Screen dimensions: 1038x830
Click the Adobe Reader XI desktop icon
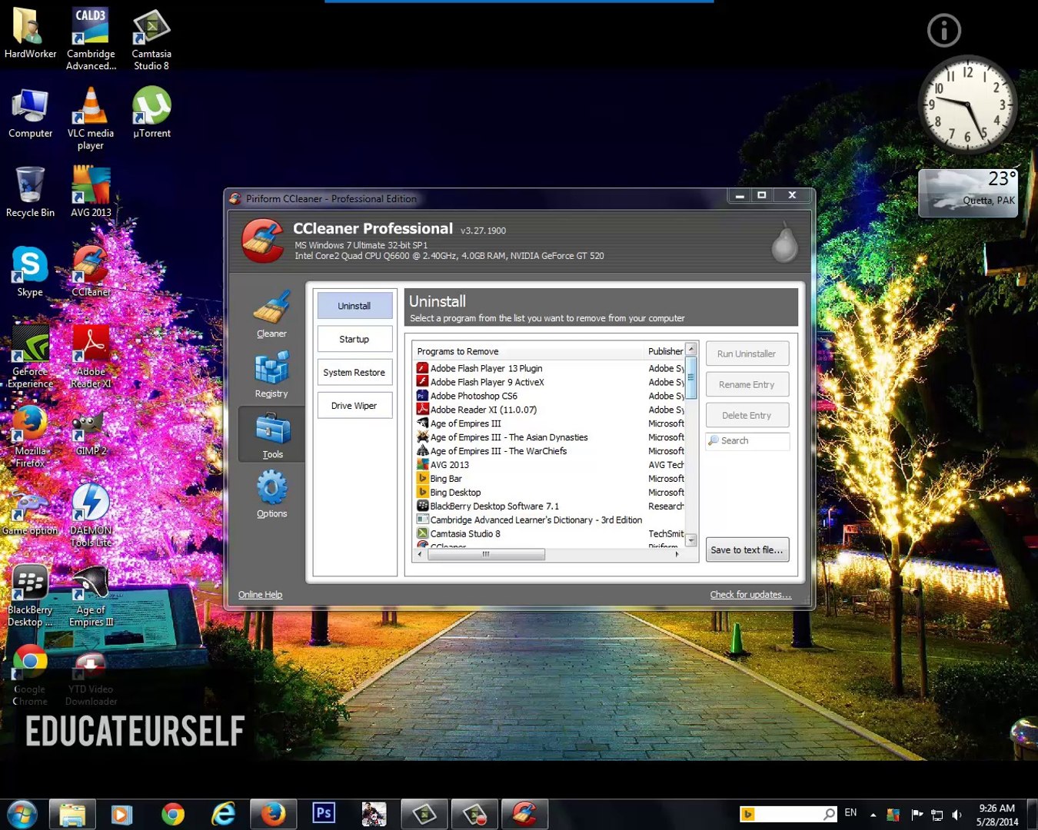tap(91, 357)
